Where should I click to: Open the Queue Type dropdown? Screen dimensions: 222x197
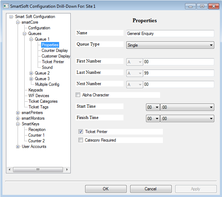coord(170,45)
